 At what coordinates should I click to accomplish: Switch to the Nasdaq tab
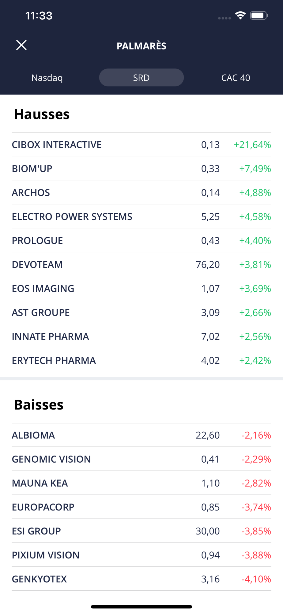(x=47, y=78)
